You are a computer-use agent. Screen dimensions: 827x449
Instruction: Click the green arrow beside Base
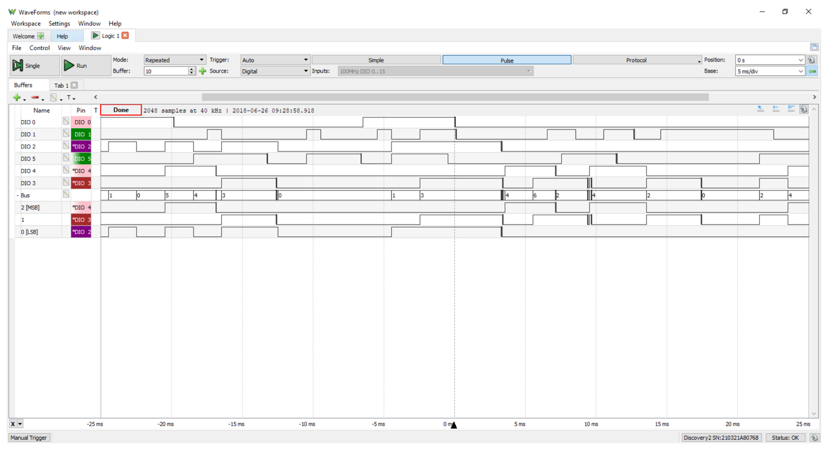[813, 71]
